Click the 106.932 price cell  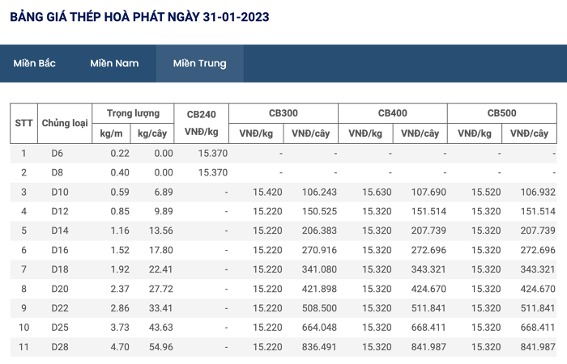click(538, 193)
